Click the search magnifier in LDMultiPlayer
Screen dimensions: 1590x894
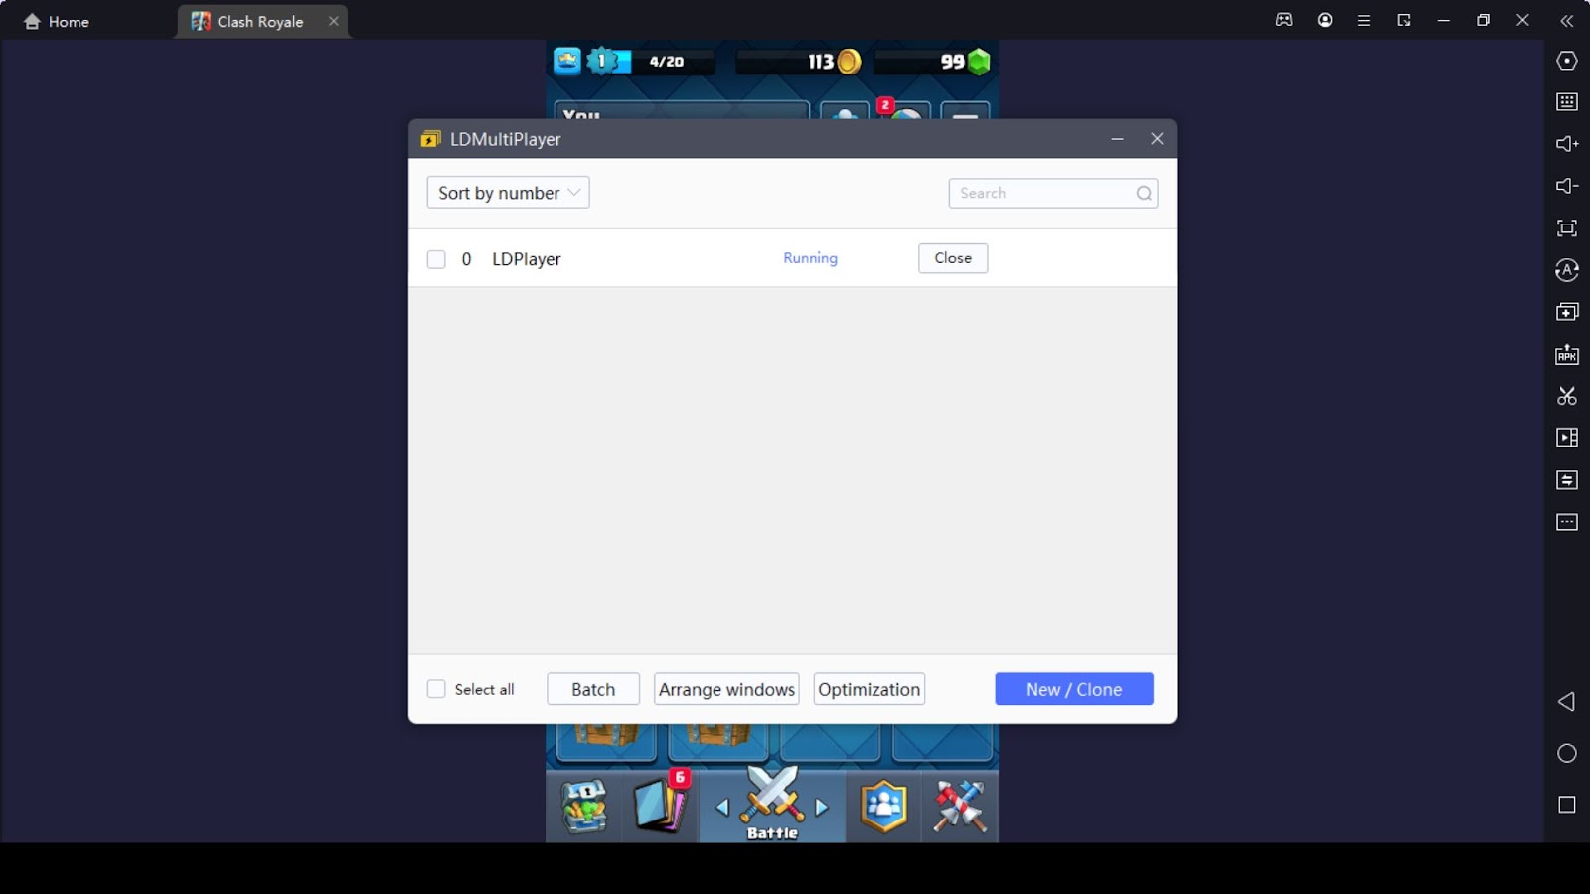click(1144, 194)
